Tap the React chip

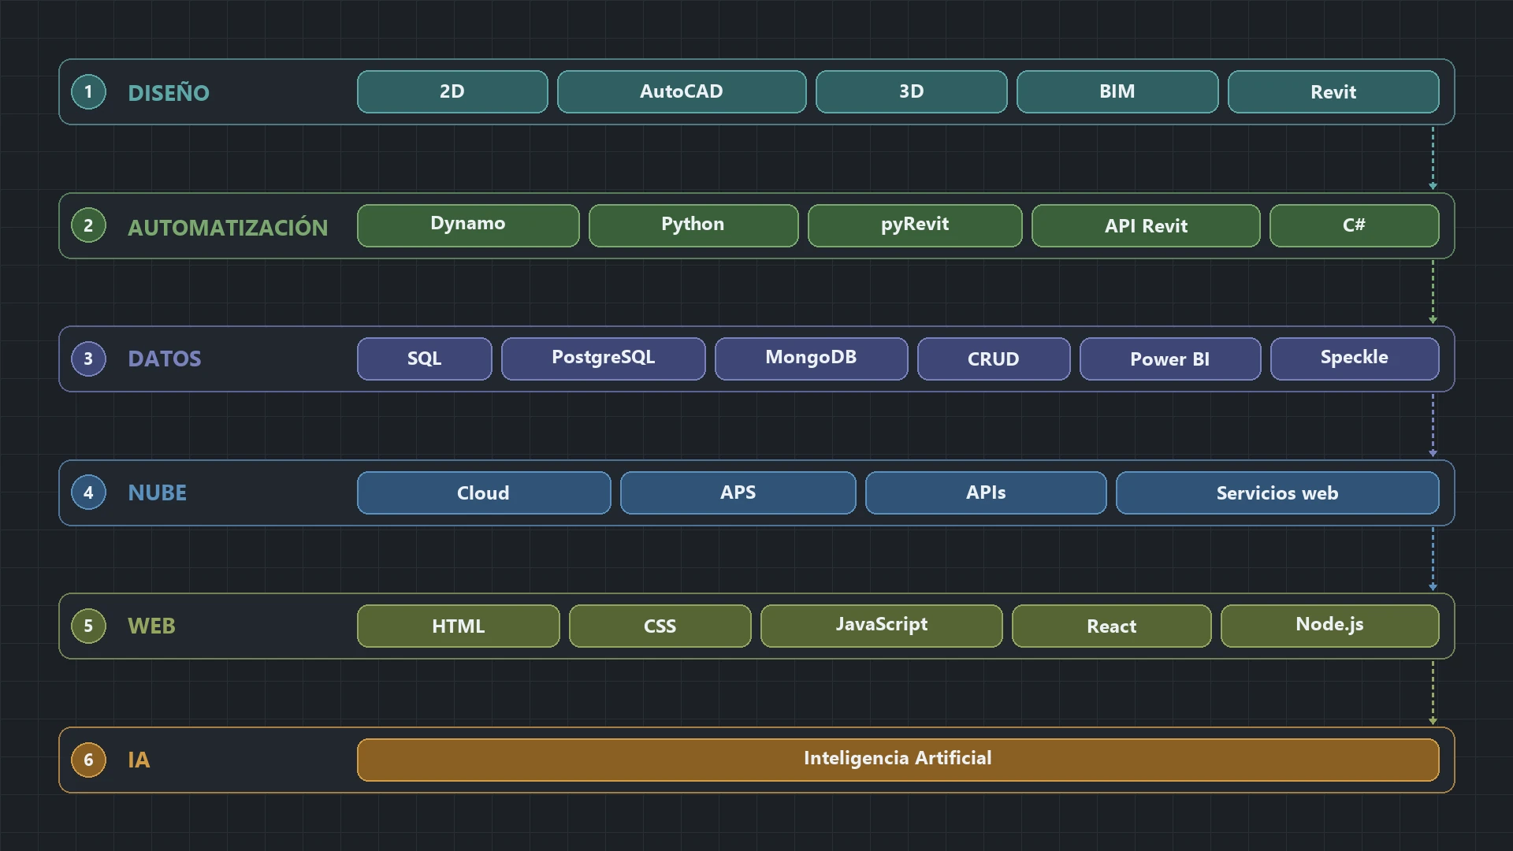1112,626
